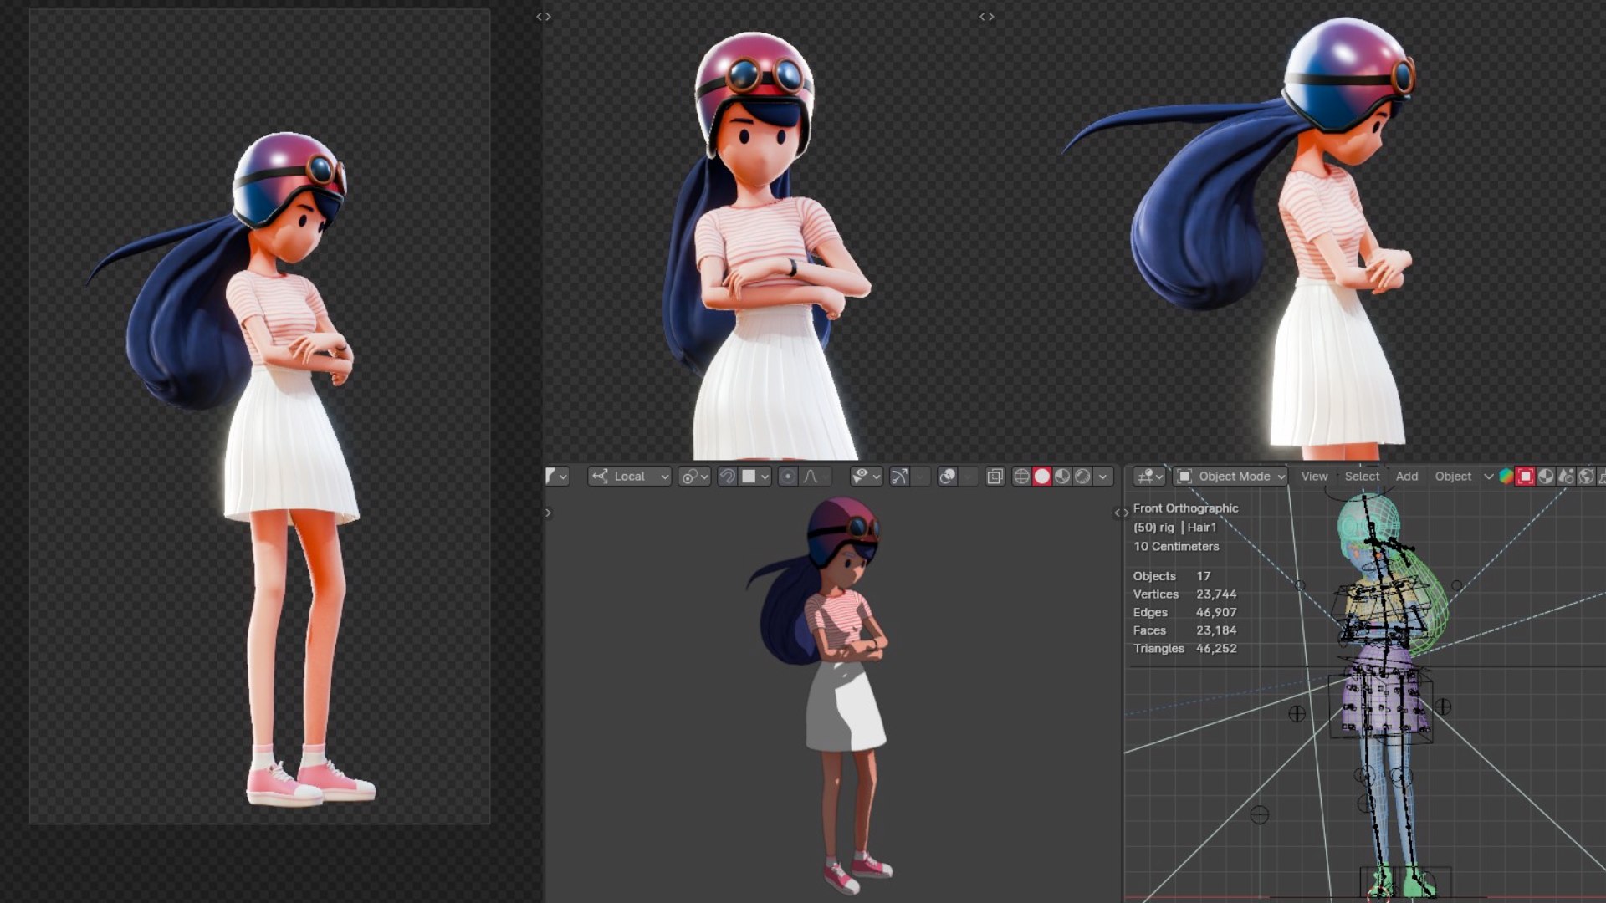
Task: Toggle X-ray view button
Action: tap(995, 477)
